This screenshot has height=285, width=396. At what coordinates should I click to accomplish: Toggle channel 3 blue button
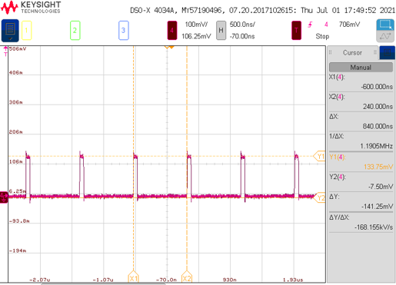(124, 31)
